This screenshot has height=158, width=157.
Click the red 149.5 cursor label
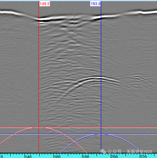pos(44,4)
